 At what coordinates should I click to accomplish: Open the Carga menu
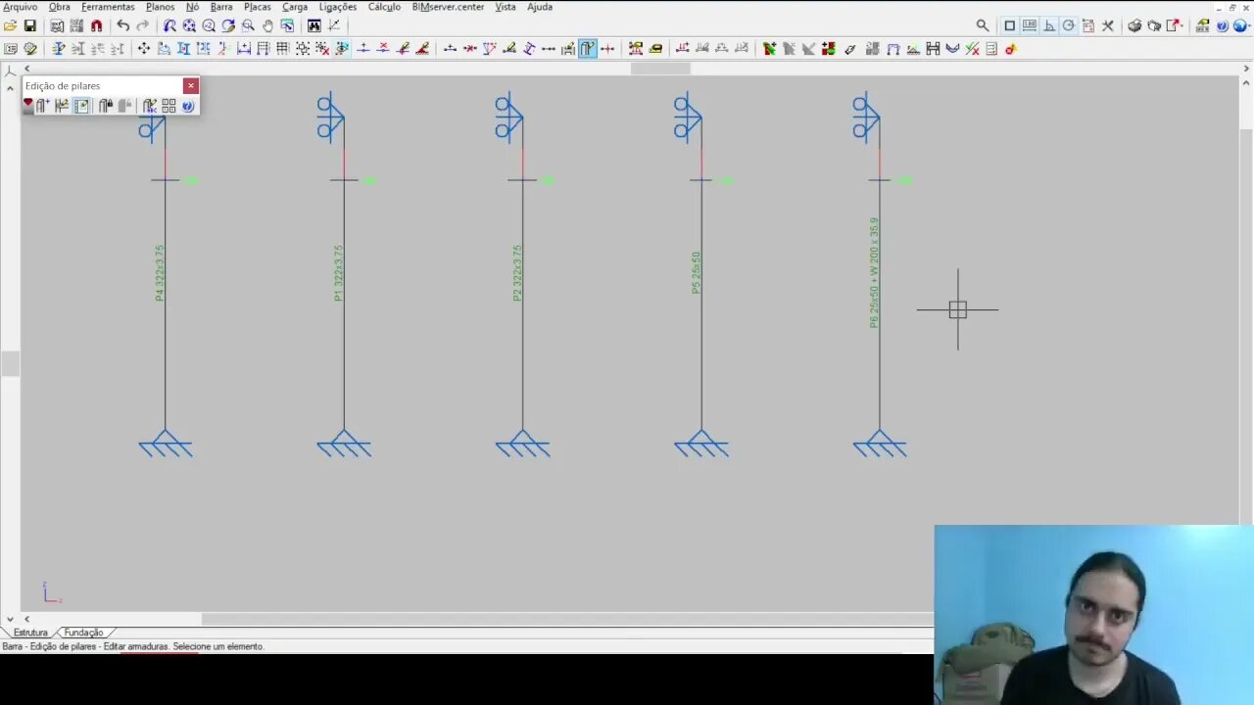pyautogui.click(x=295, y=7)
